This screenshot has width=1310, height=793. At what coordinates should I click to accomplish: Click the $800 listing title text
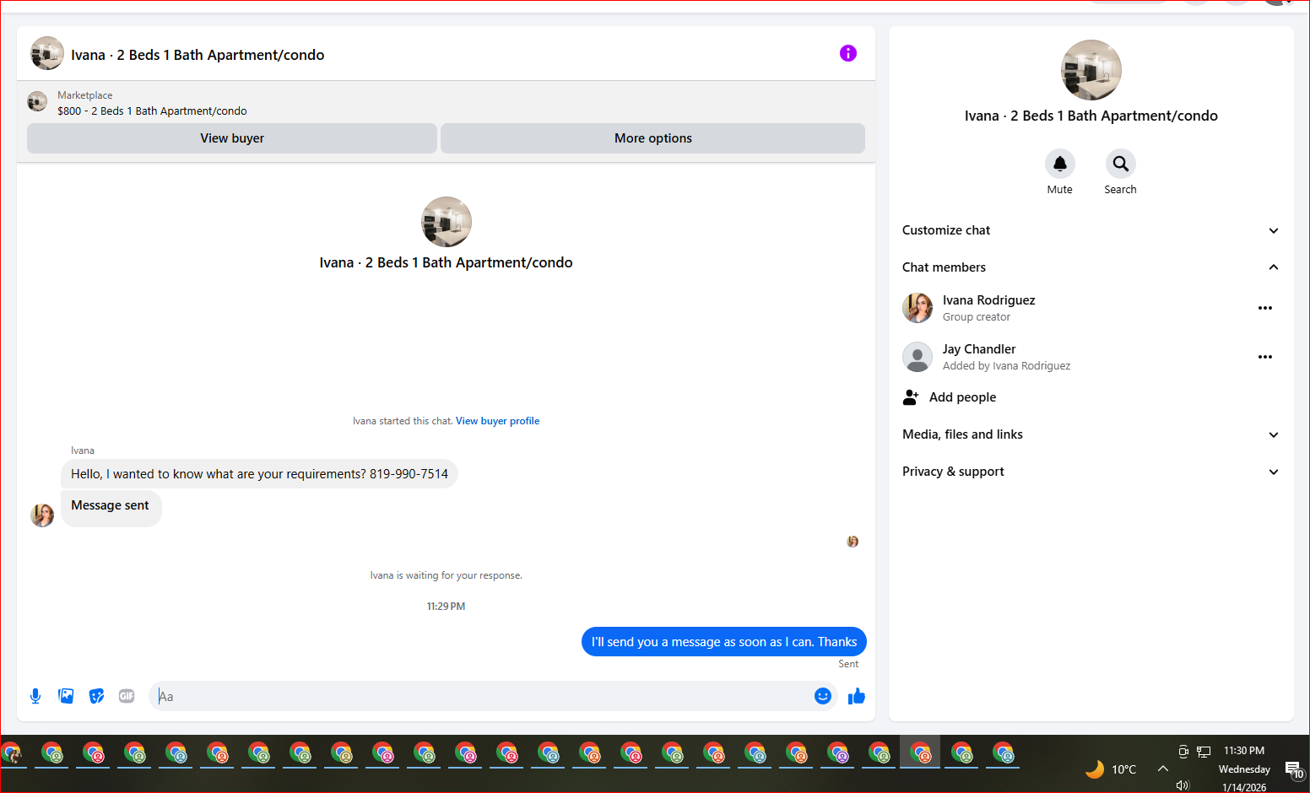(152, 111)
